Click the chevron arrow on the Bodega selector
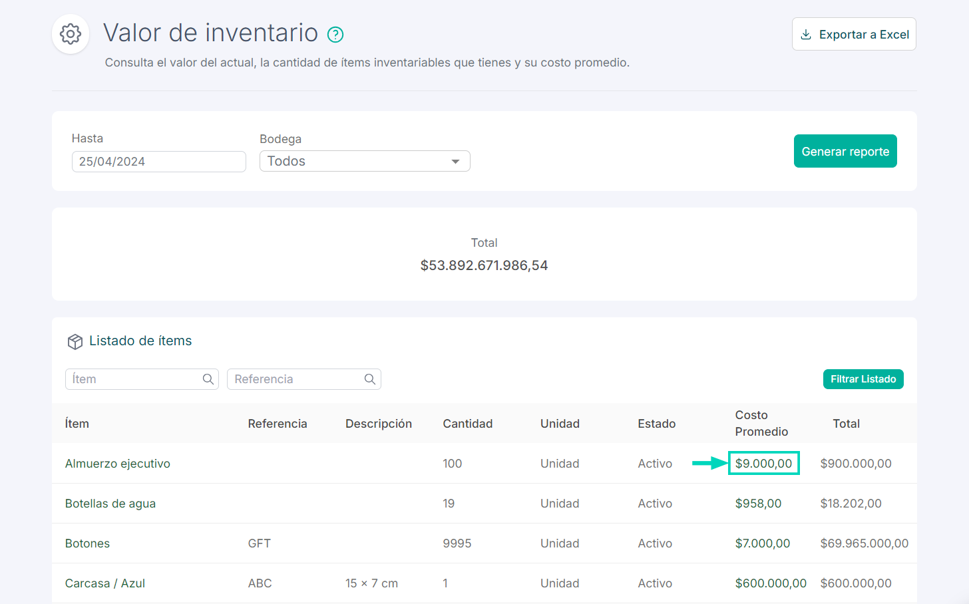969x604 pixels. pyautogui.click(x=455, y=161)
